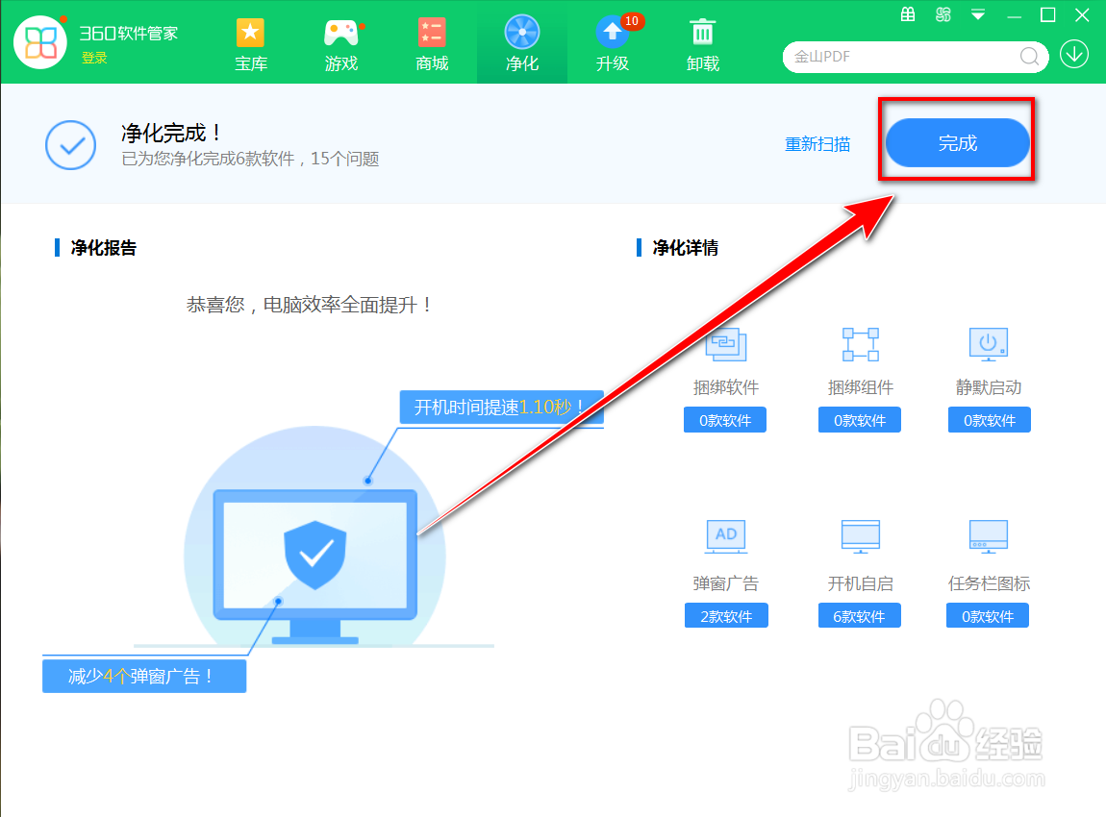1106x817 pixels.
Task: Select the 捆绑软件 bundled software icon
Action: 725,344
